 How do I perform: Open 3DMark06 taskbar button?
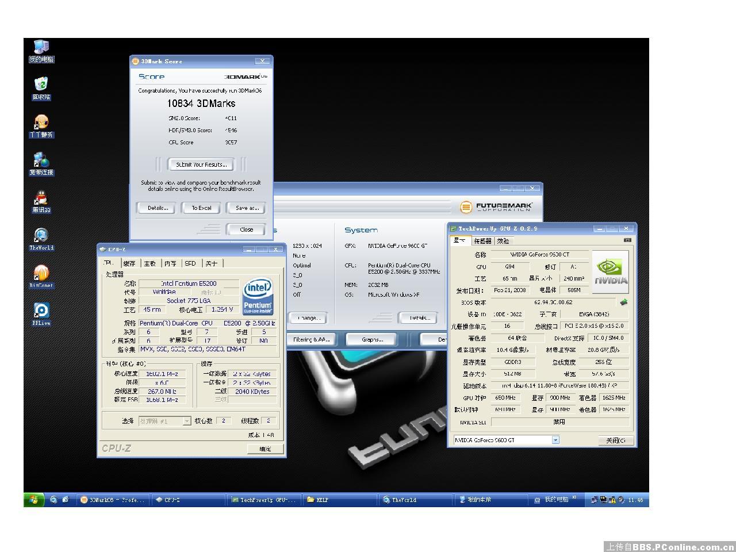tap(113, 500)
